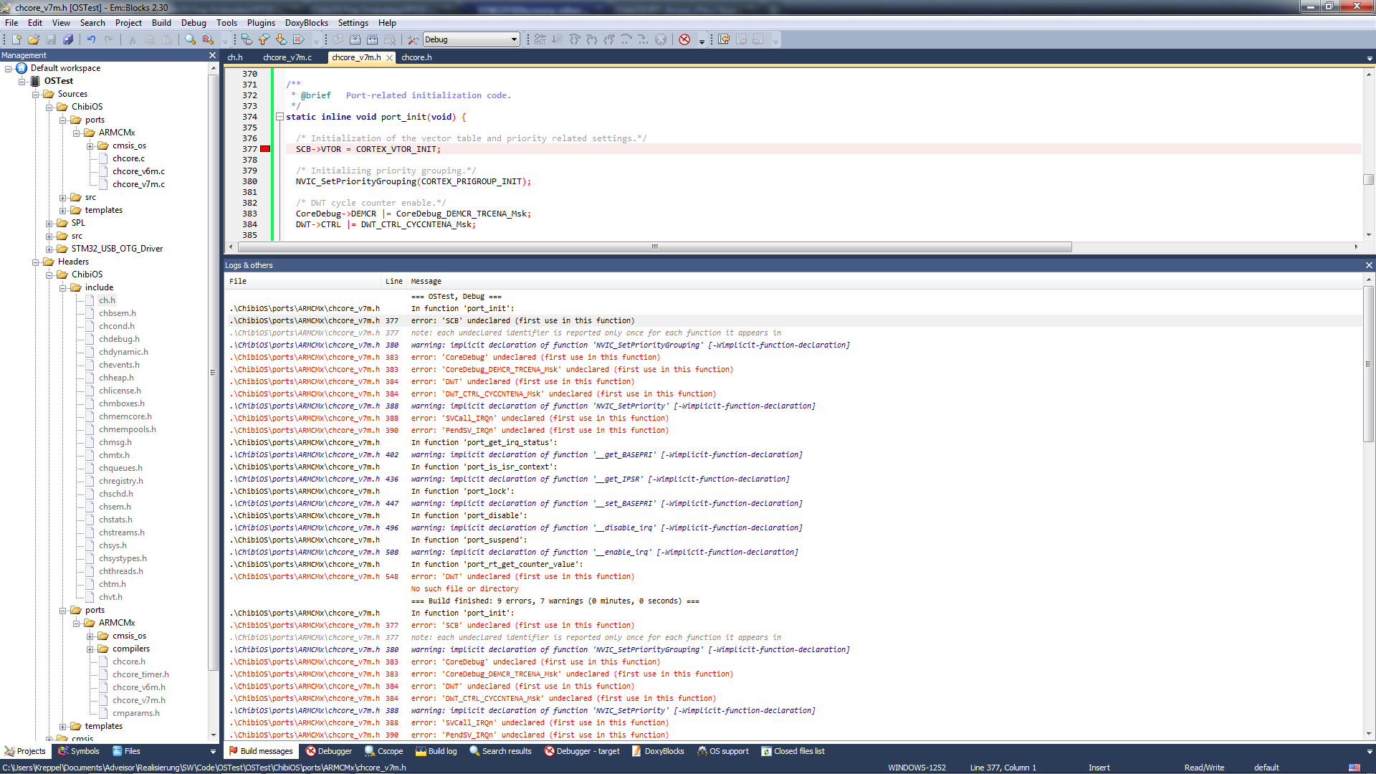Click the editor horizontal scrollbar thumb

[x=654, y=247]
